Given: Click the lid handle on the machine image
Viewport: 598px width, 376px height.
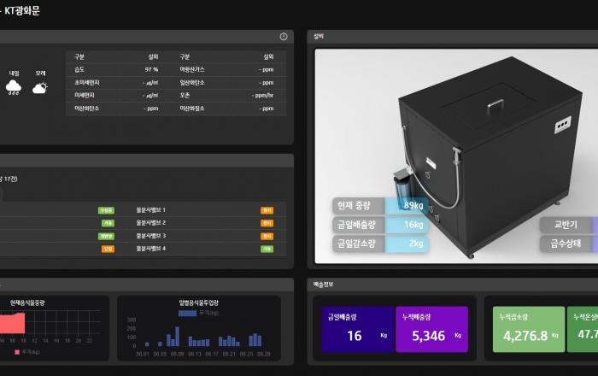Looking at the screenshot, I should coord(497,107).
